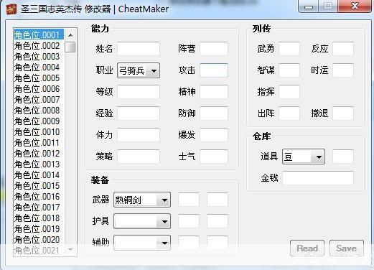Open the 护具 equipment dropdown
The image size is (374, 270).
click(142, 221)
